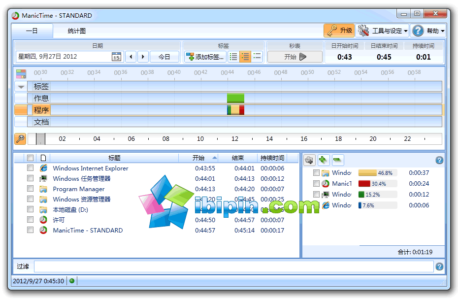Click the icon beside the ManicTime - STANDARD row
This screenshot has width=458, height=300.
coord(43,230)
